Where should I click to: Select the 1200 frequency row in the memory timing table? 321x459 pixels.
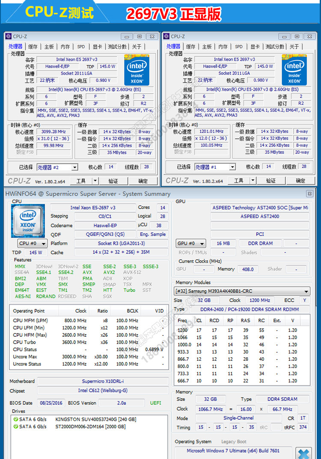coord(242,330)
